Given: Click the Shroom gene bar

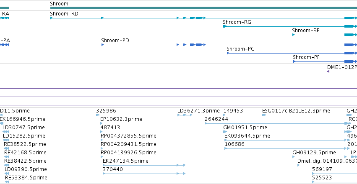Looking at the screenshot, I should click(203, 8).
